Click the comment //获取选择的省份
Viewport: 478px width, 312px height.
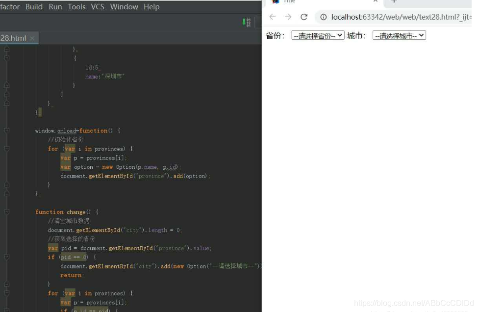point(72,239)
